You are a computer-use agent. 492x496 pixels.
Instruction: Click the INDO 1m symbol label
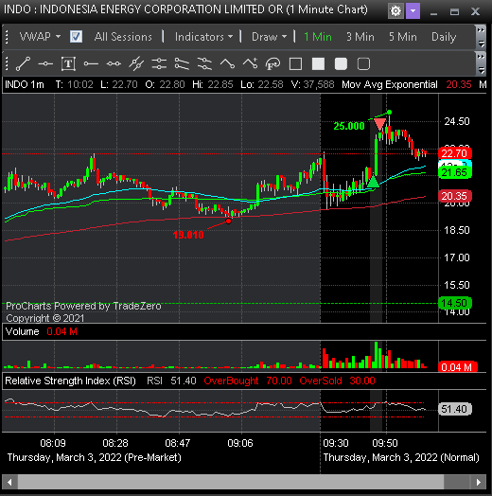tap(25, 84)
